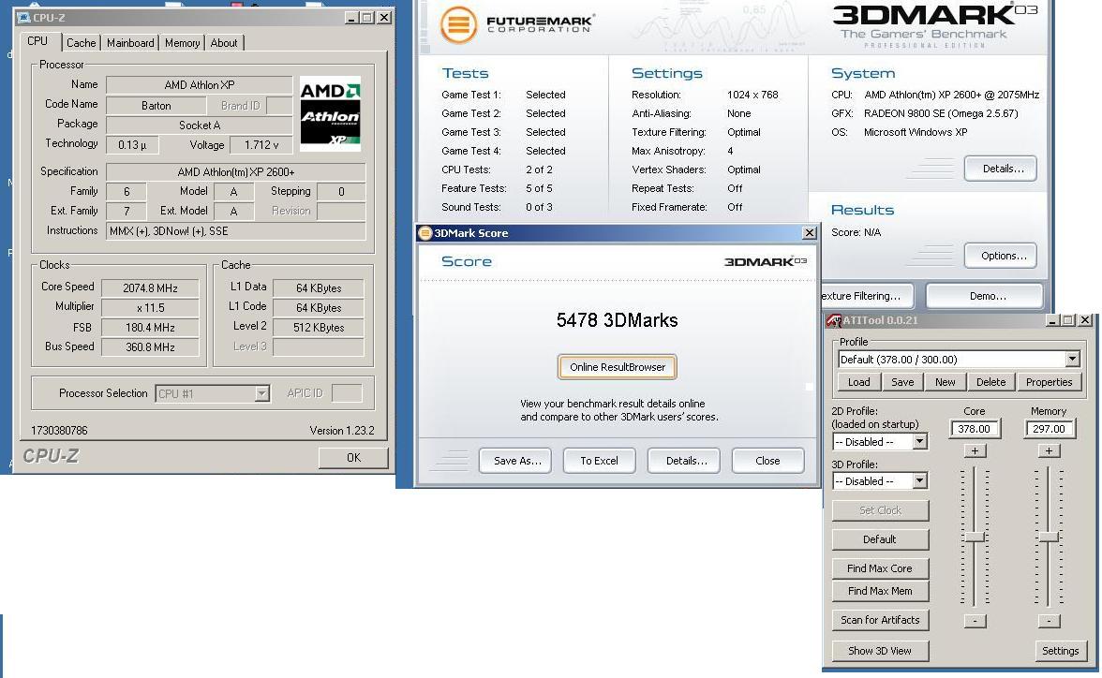Decrease Core clock with minus button
Image resolution: width=1102 pixels, height=678 pixels.
[975, 621]
